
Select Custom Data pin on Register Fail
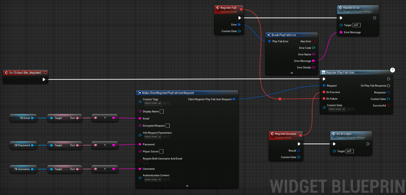tap(239, 31)
